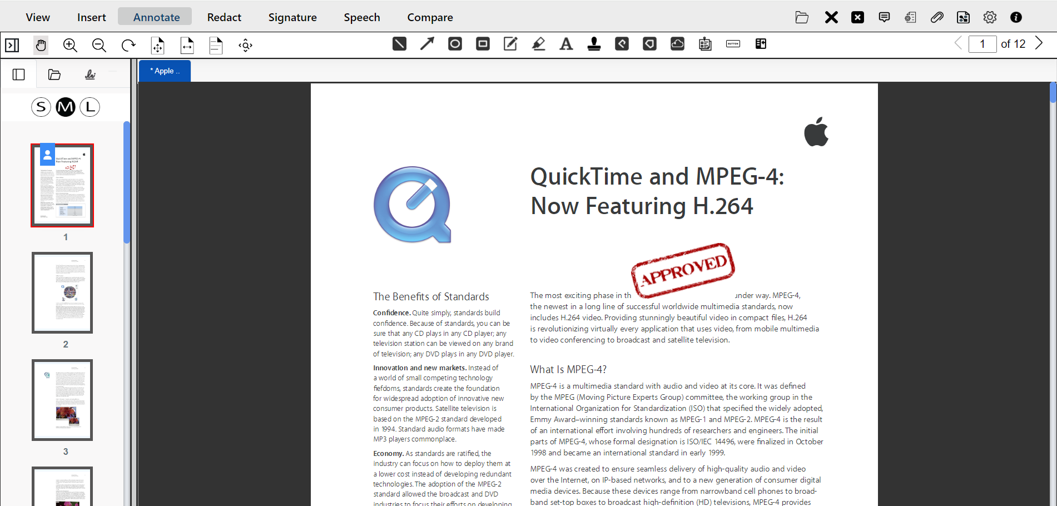Viewport: 1057px width, 506px height.
Task: Close all documents with boxed X
Action: click(858, 17)
